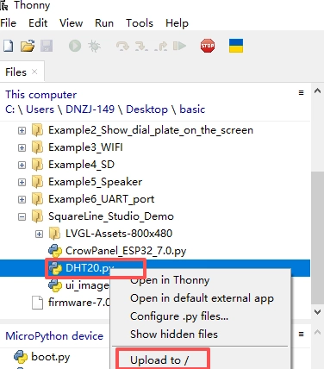The height and width of the screenshot is (369, 324).
Task: Select Example4_SD folder name
Action: pyautogui.click(x=81, y=165)
